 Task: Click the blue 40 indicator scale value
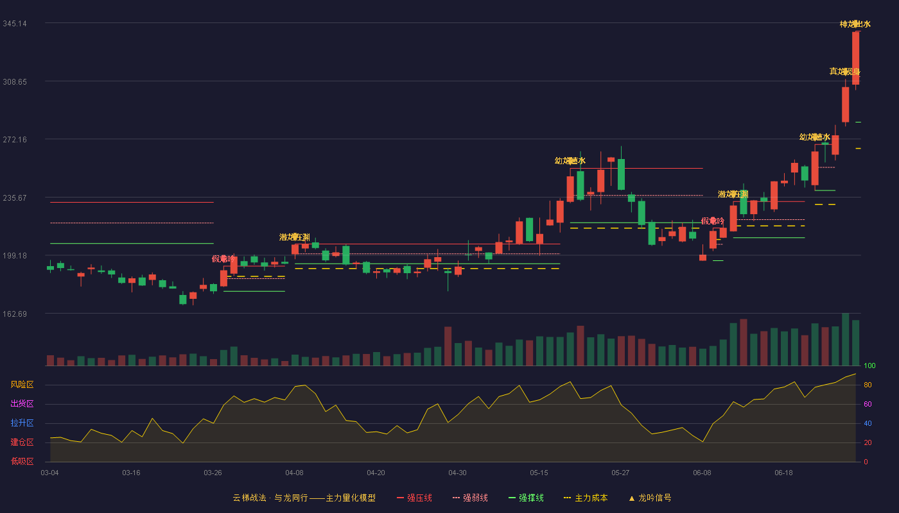click(868, 424)
